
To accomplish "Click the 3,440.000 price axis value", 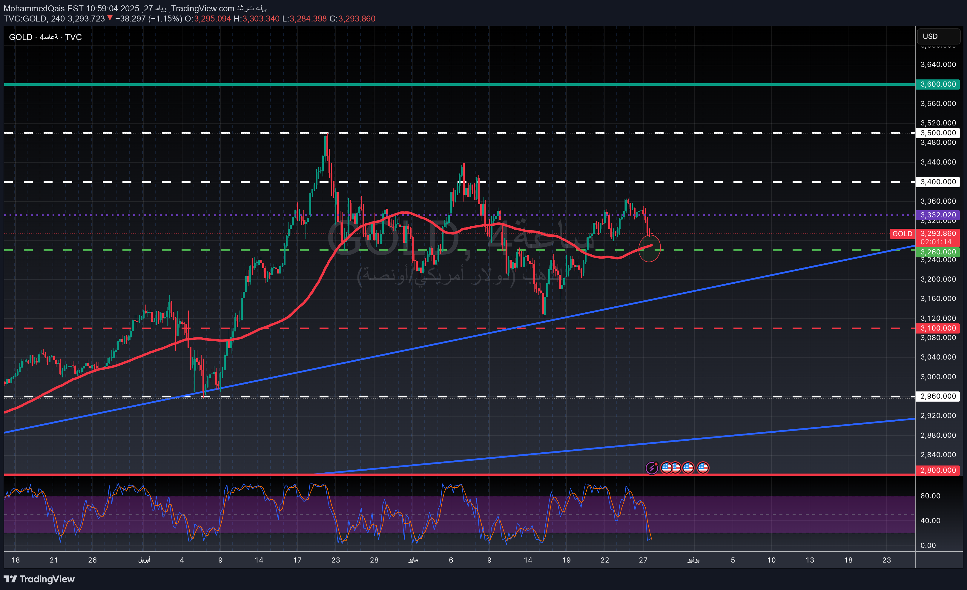I will [x=938, y=162].
